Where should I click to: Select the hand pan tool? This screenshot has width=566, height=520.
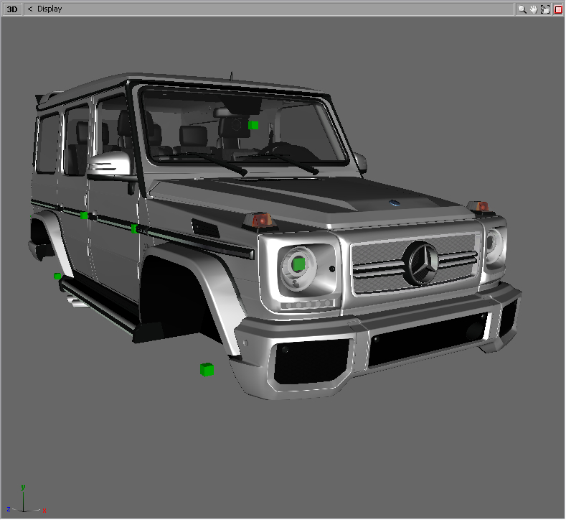[x=534, y=9]
